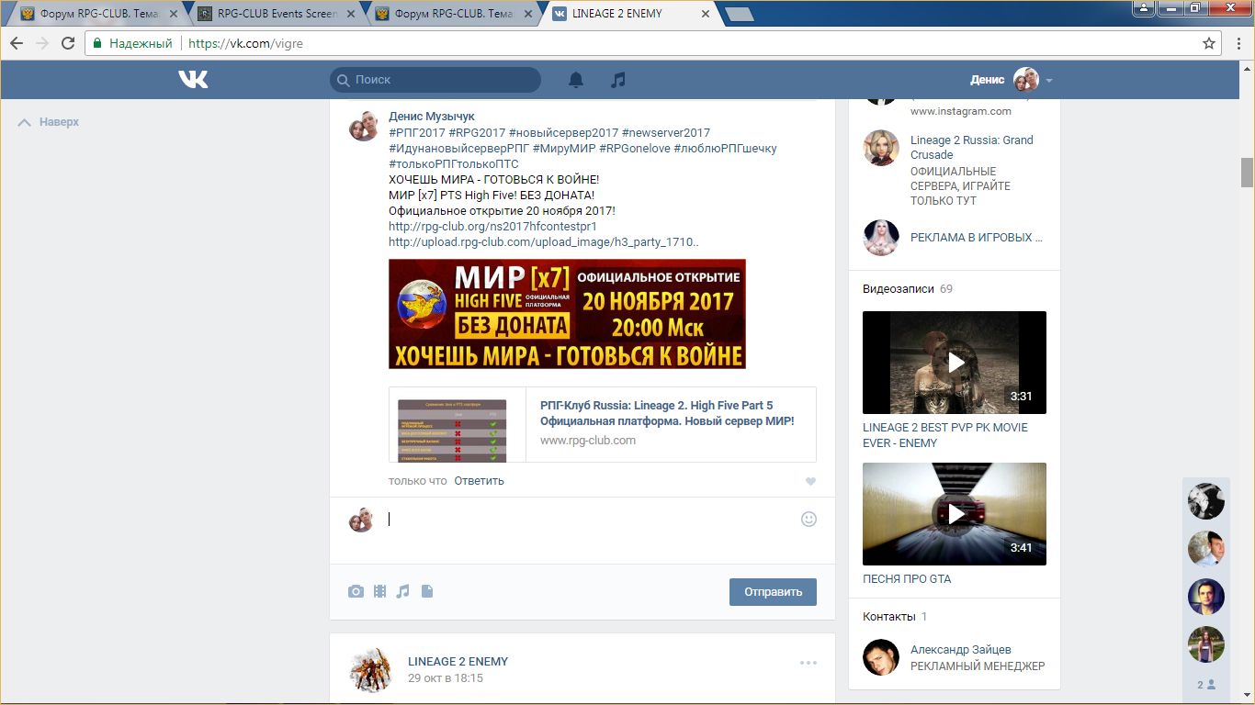Open the fourth chat contact avatar in sidebar

click(1206, 644)
